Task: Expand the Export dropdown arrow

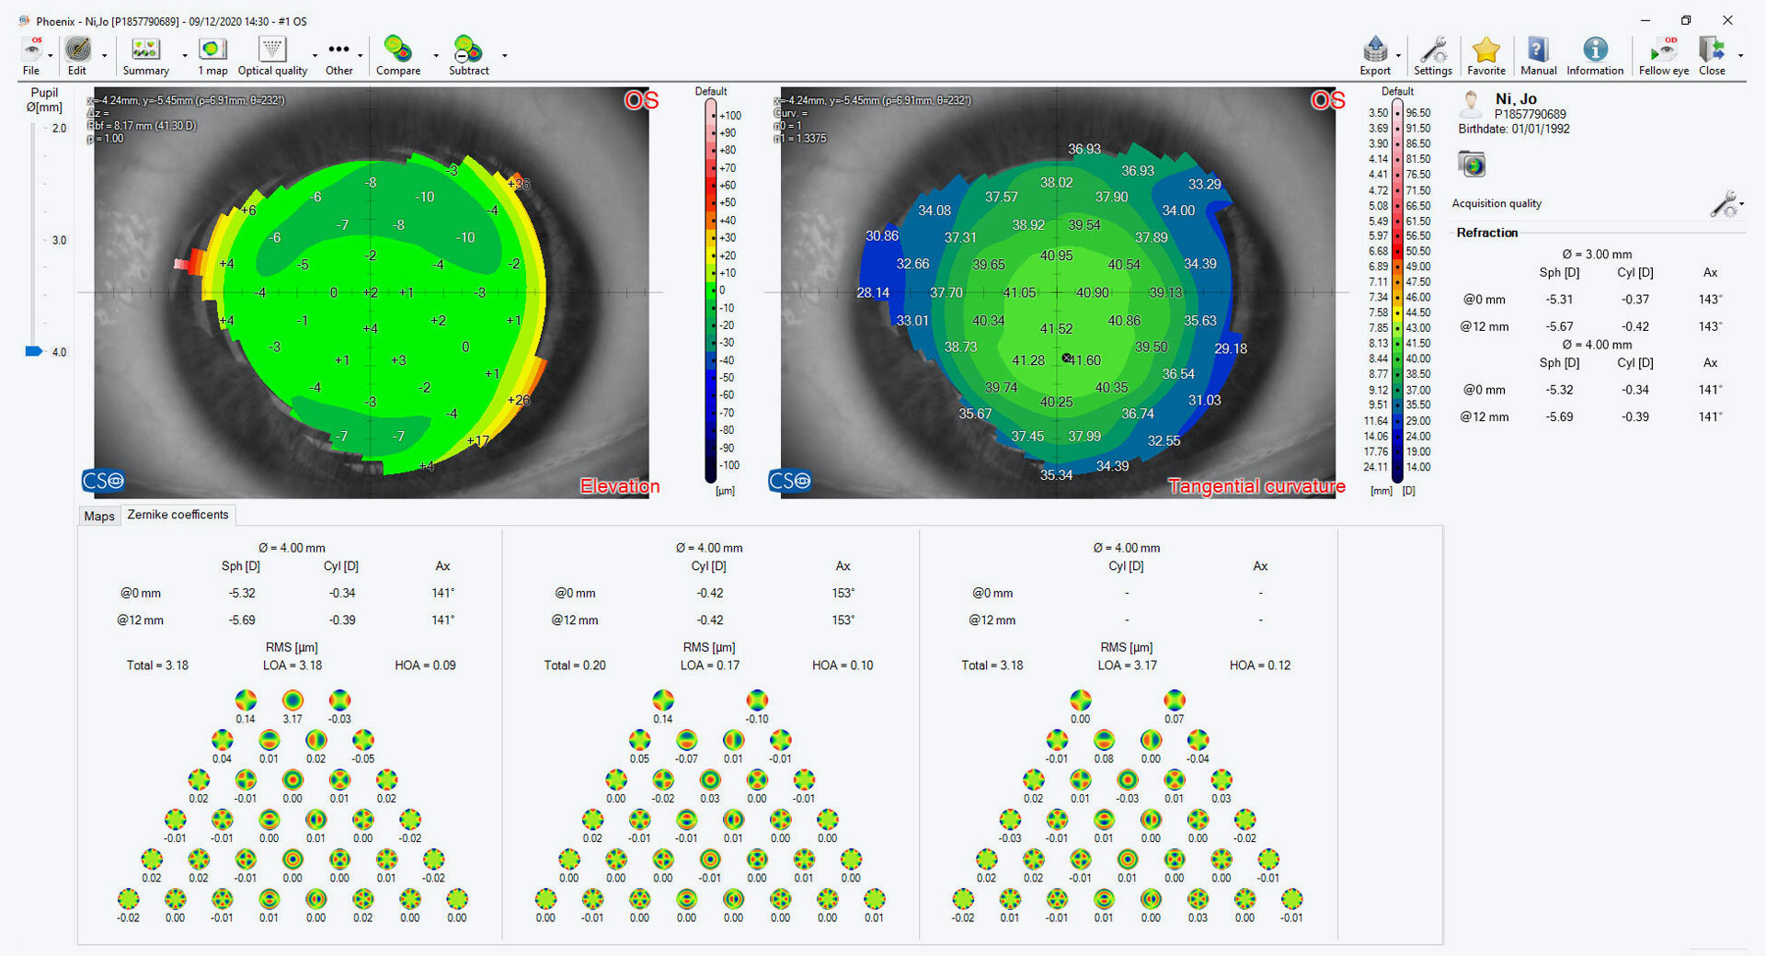Action: pos(1398,55)
